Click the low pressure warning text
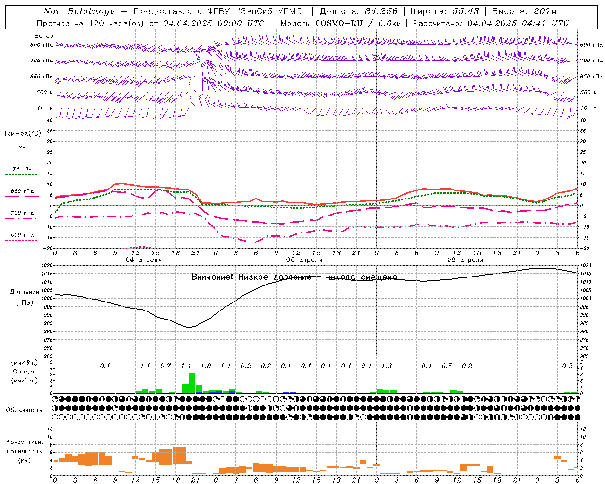The height and width of the screenshot is (484, 605). (294, 277)
